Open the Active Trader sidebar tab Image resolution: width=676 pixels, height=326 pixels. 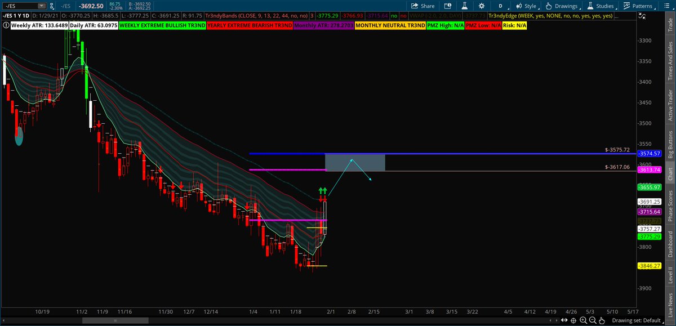[x=670, y=105]
